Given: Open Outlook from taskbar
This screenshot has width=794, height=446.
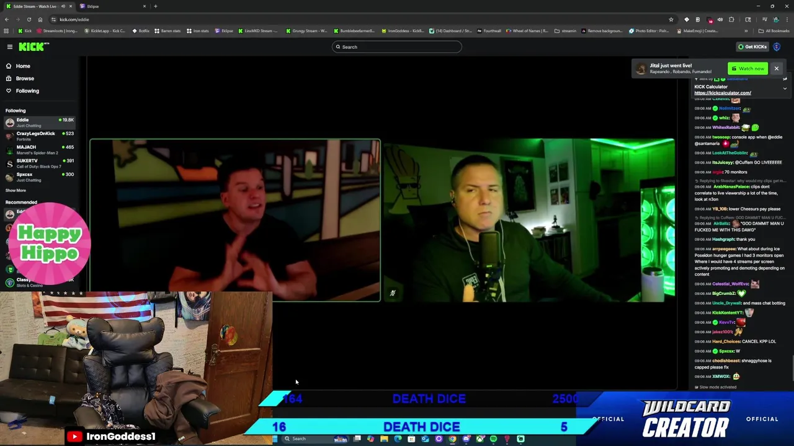Looking at the screenshot, I should [425, 439].
